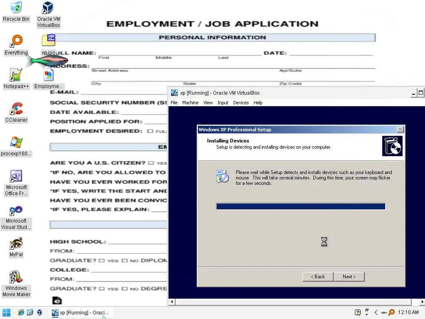Open the MyPal browser shortcut

[x=16, y=247]
